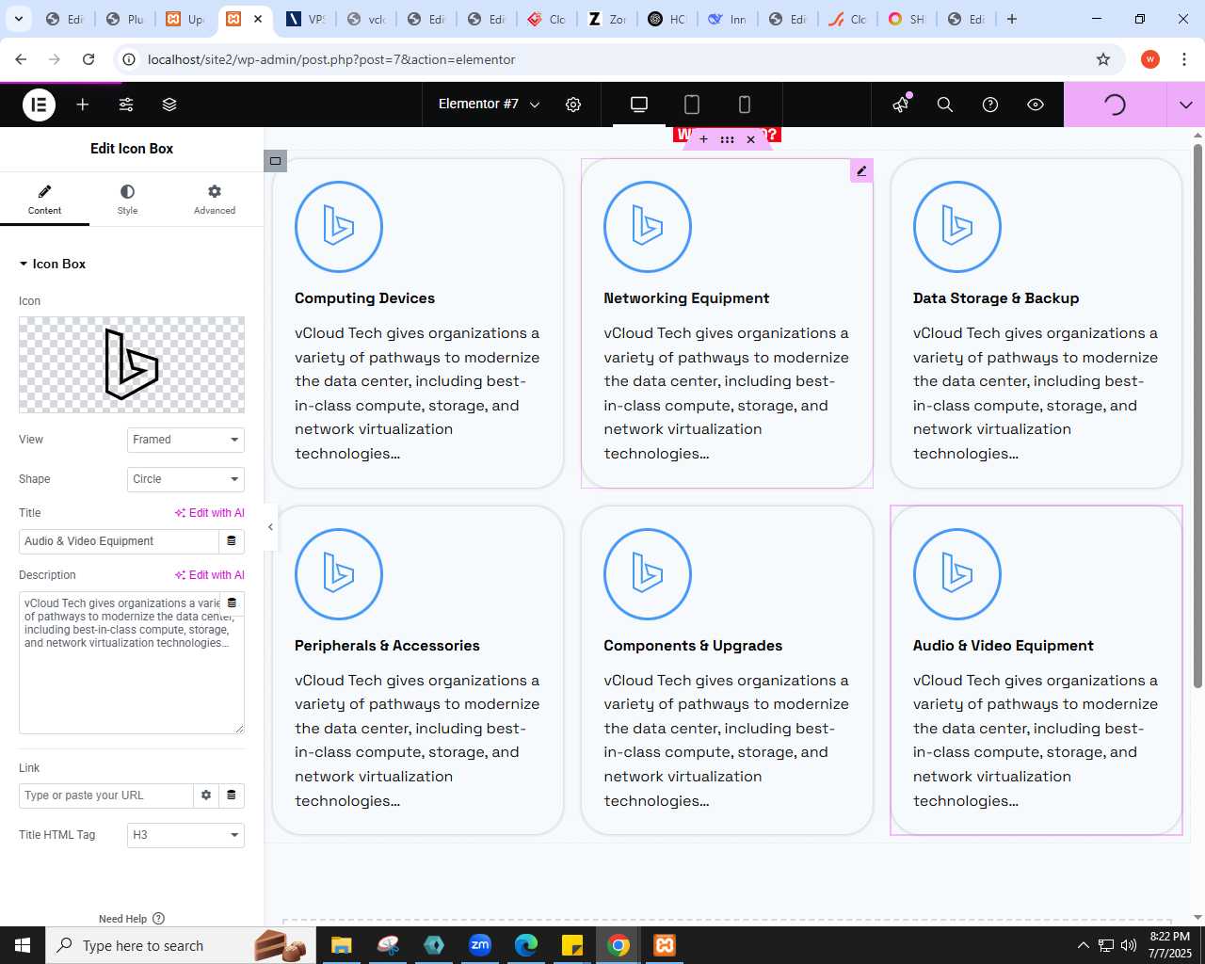Edit the Networking Equipment widget pencil

pyautogui.click(x=861, y=170)
